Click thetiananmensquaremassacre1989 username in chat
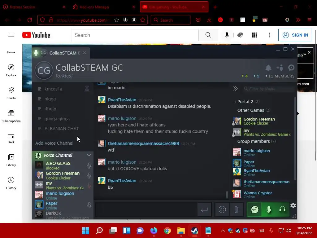Viewport: 317px width, 238px height. point(144,143)
